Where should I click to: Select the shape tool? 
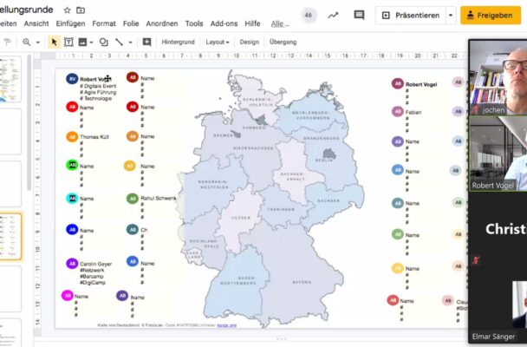click(103, 42)
